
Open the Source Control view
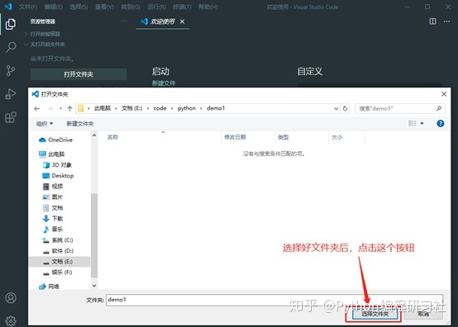click(11, 70)
